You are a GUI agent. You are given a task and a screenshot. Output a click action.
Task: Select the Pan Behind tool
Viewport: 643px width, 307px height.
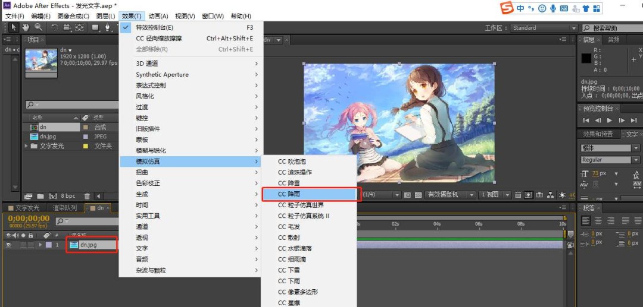click(x=80, y=27)
